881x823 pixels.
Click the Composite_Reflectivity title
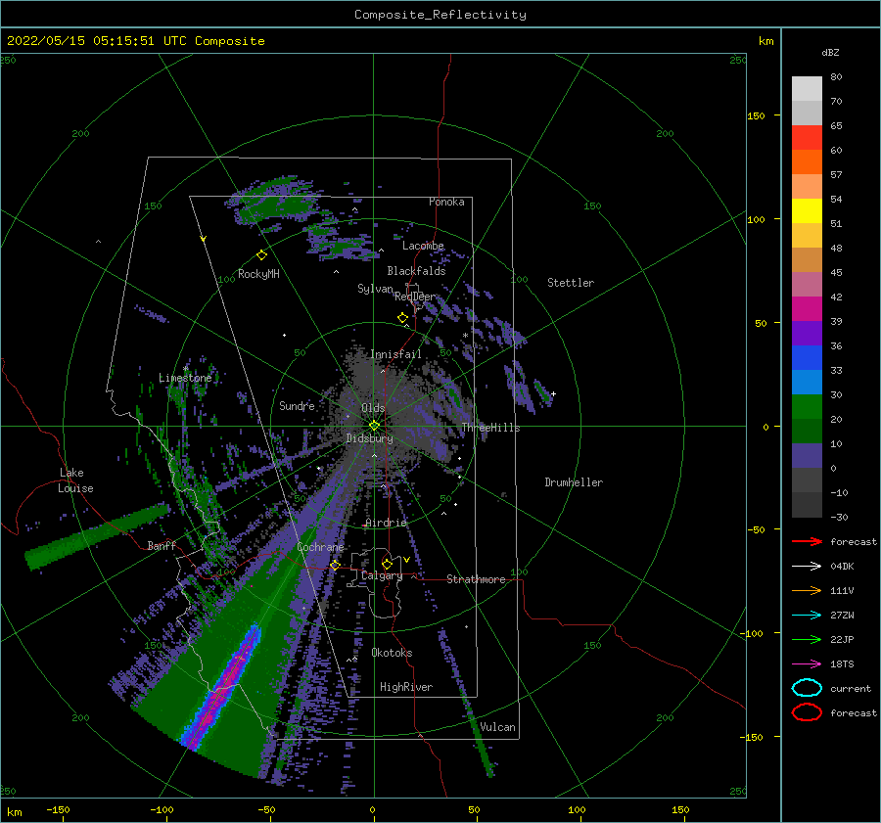point(440,15)
